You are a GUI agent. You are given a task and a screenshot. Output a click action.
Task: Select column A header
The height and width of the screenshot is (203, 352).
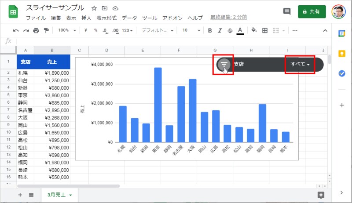click(x=26, y=51)
